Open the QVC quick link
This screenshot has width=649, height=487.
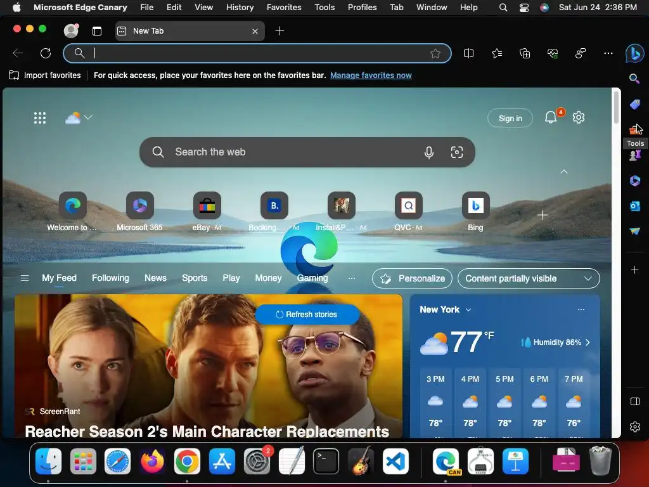tap(409, 212)
